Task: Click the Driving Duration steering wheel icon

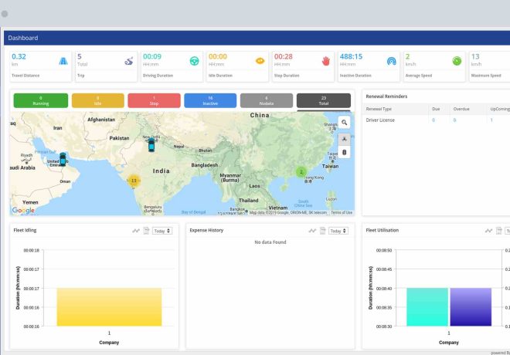Action: (x=194, y=61)
